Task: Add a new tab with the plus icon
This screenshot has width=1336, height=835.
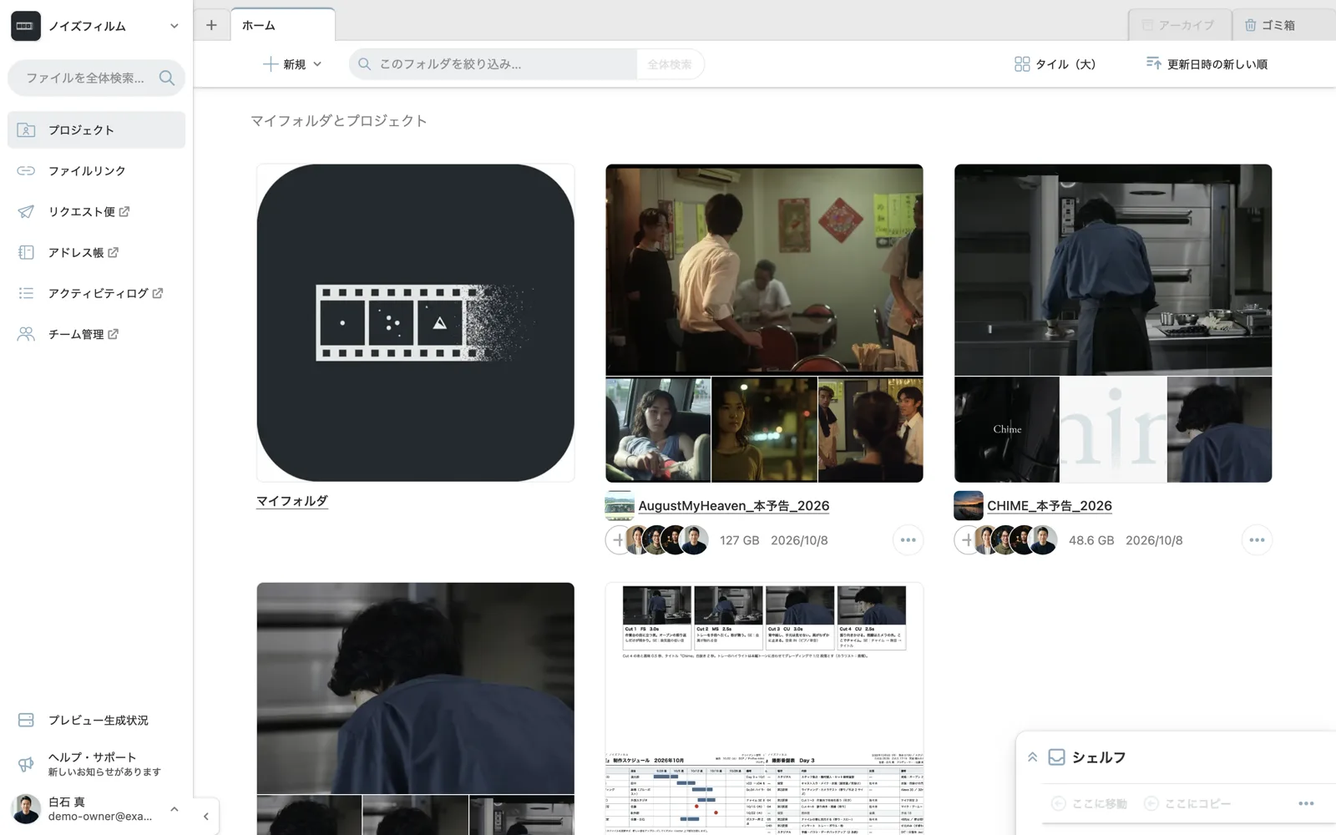Action: tap(211, 25)
